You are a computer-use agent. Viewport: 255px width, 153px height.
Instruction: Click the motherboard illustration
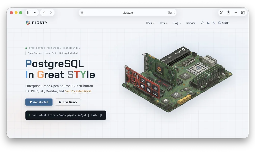point(177,79)
